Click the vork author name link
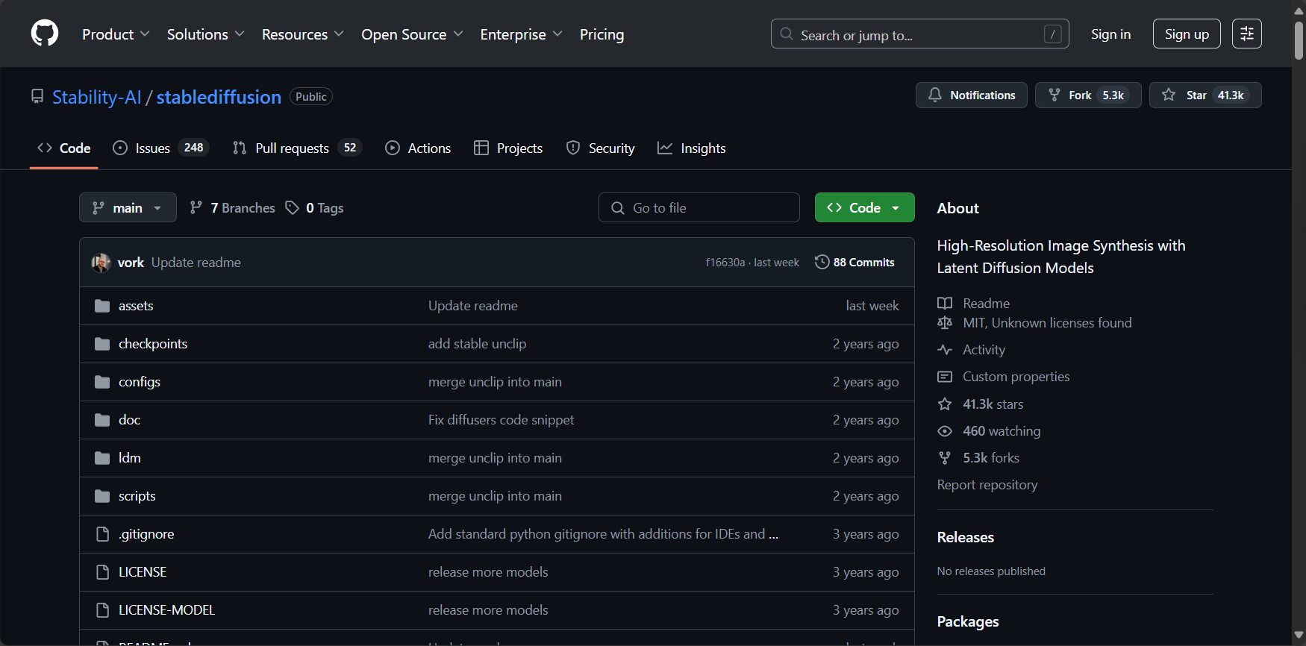Viewport: 1306px width, 646px height. (x=131, y=263)
